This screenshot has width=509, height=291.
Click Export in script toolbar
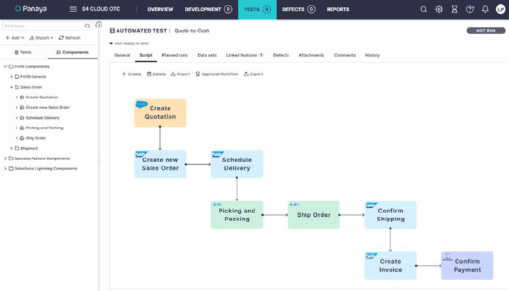[x=254, y=74]
